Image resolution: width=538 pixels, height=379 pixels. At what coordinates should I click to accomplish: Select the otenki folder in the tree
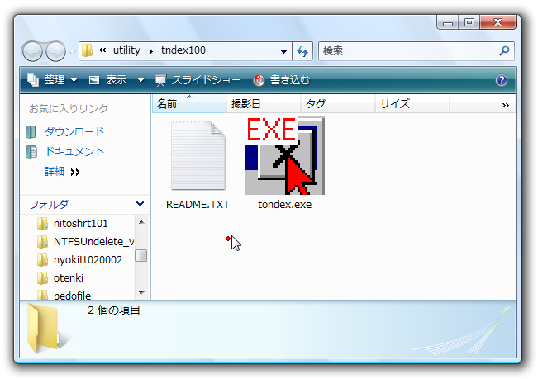[x=69, y=278]
